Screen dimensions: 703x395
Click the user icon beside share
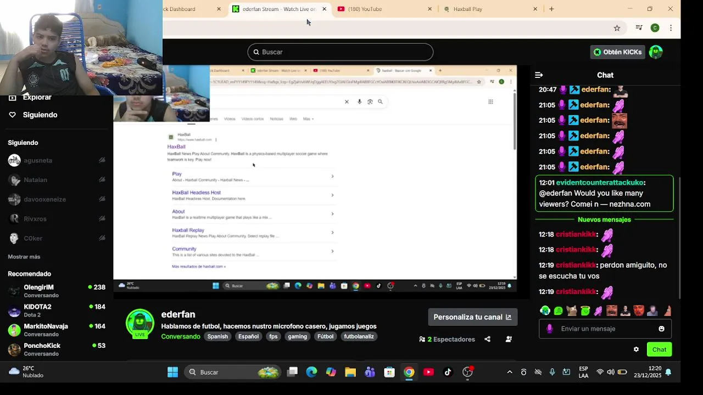point(509,340)
